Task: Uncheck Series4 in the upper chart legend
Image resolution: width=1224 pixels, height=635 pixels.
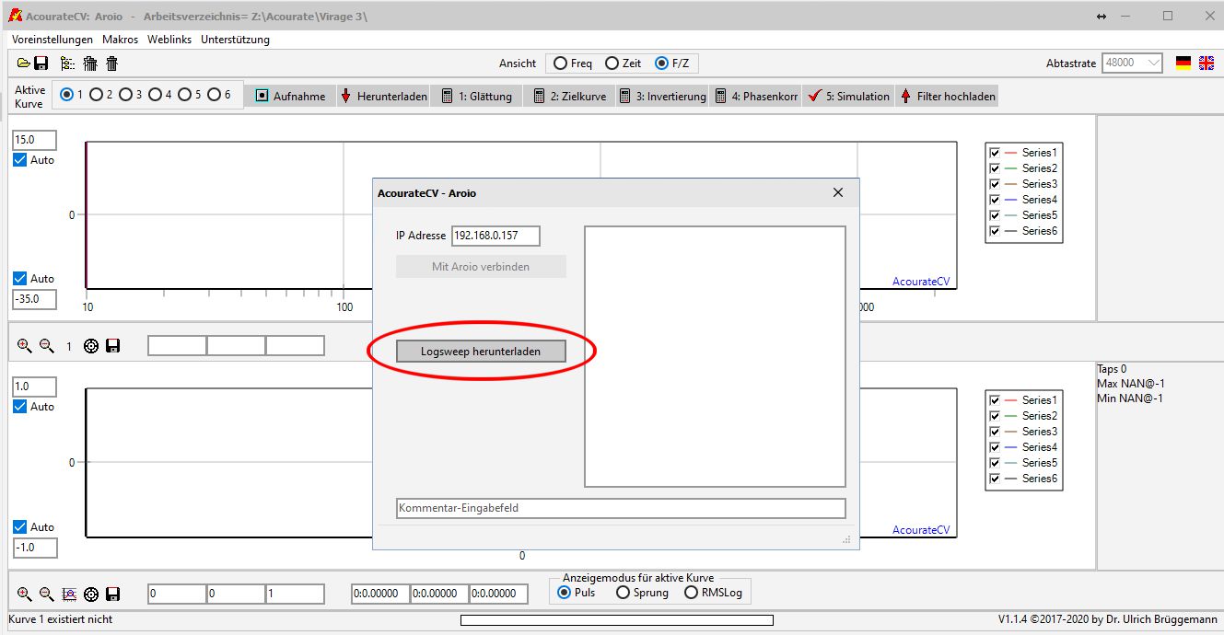Action: [994, 200]
